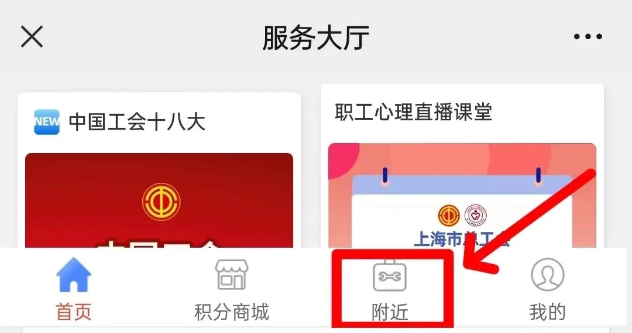Switch to the 积分商城 tab label

pos(232,312)
